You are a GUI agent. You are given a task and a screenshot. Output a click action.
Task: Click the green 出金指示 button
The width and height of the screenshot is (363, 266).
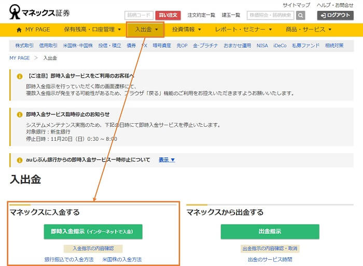[x=270, y=231]
